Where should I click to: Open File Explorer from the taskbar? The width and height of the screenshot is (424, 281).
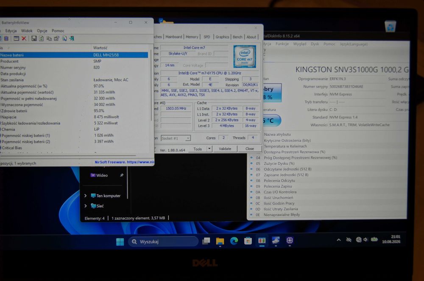tap(220, 241)
